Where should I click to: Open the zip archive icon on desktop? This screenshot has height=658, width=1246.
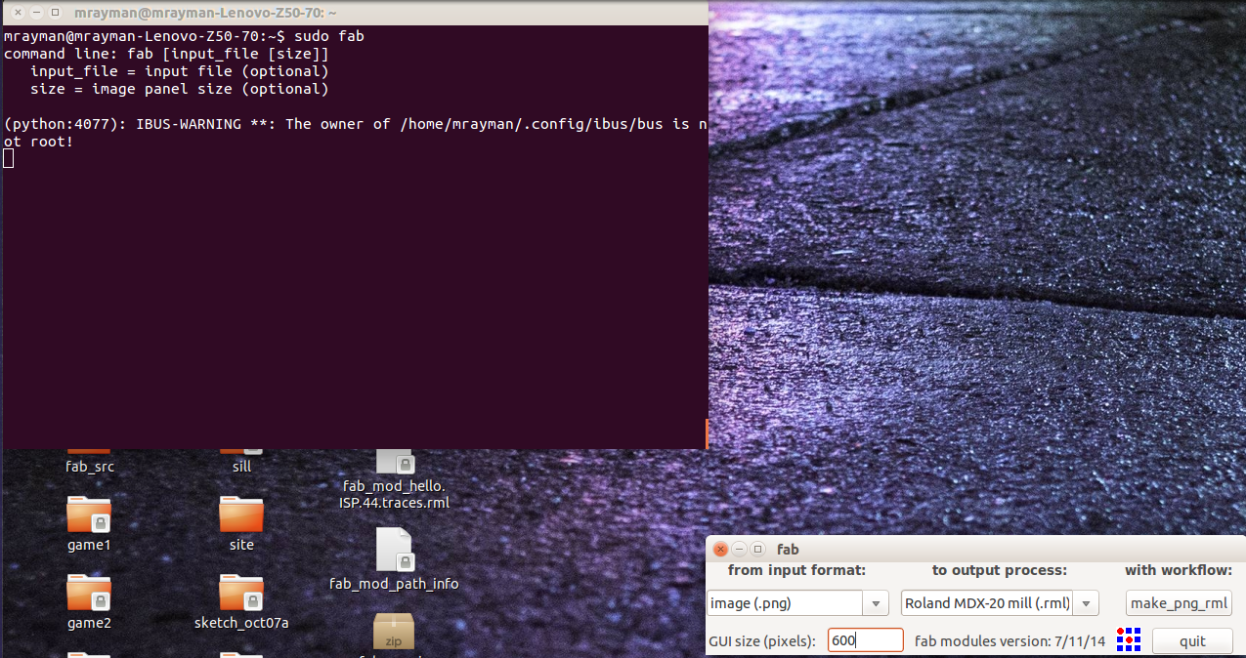(x=394, y=632)
